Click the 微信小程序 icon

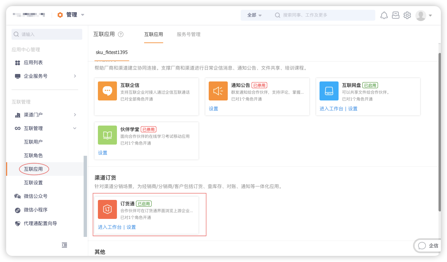coord(18,210)
